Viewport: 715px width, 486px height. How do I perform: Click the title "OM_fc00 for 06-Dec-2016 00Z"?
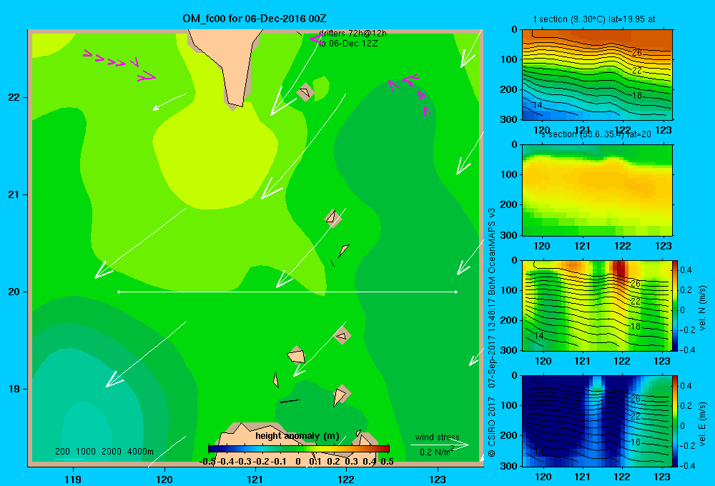(254, 19)
